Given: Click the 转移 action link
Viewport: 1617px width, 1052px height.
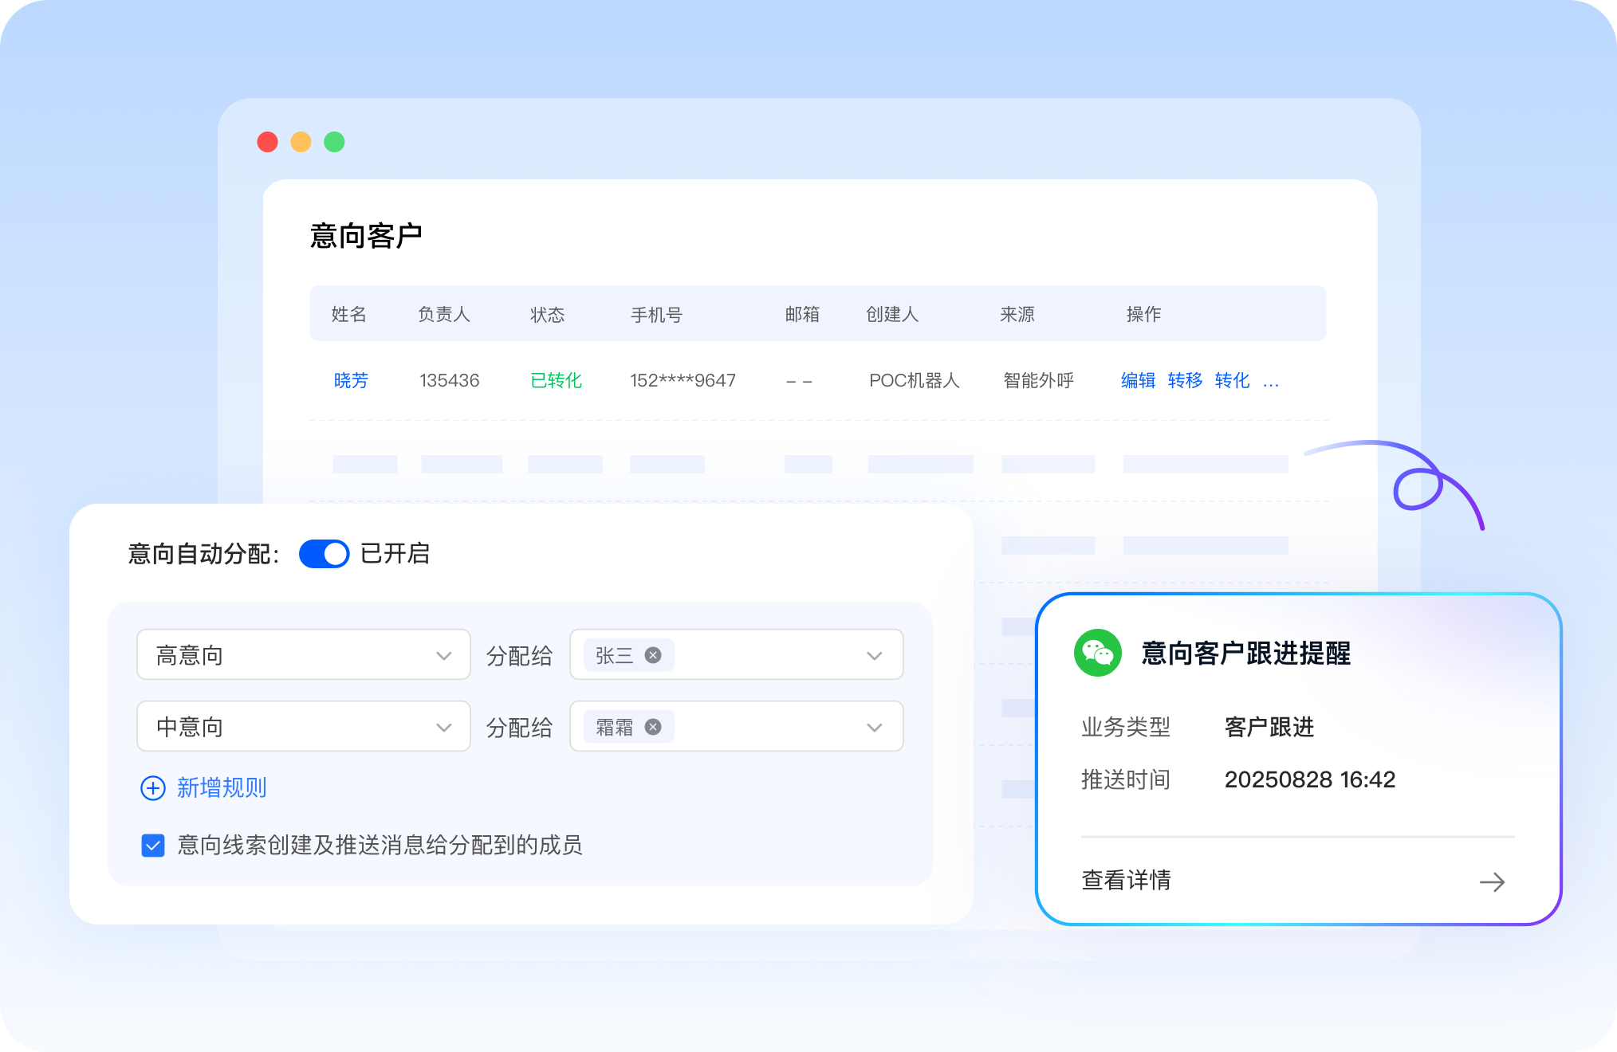Looking at the screenshot, I should 1185,380.
